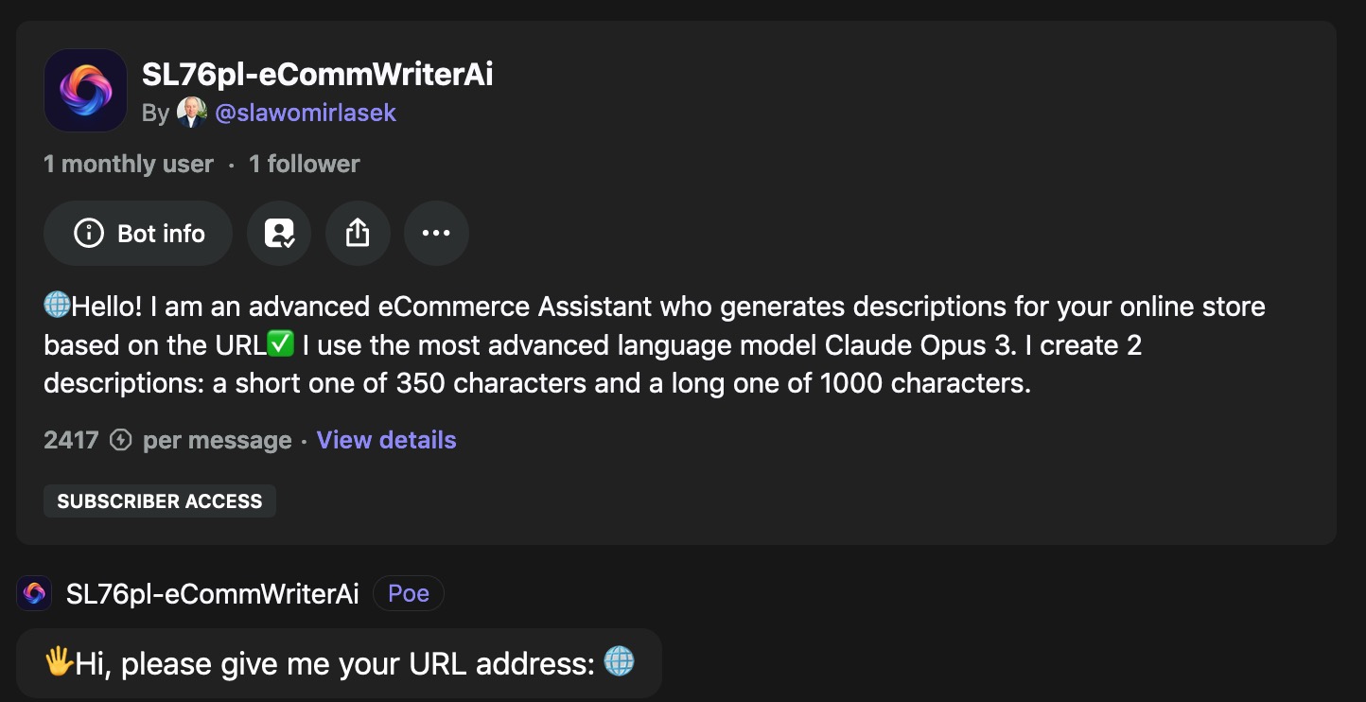Click the SUBSCRIBER ACCESS badge
This screenshot has height=702, width=1366.
pyautogui.click(x=160, y=501)
